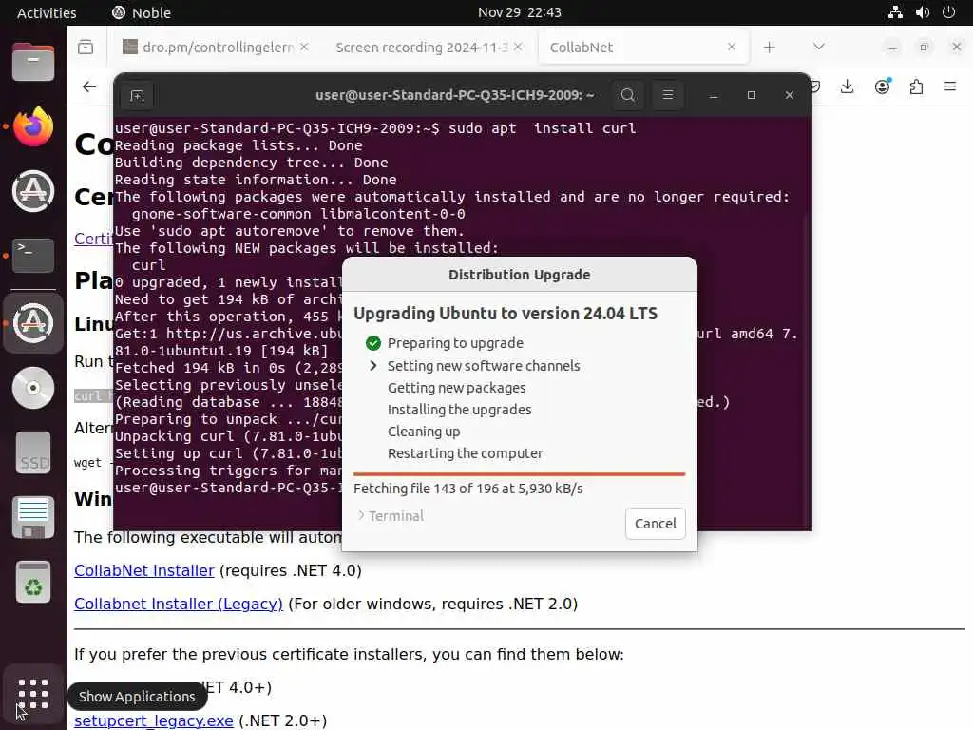Open the Activities overview
Image resolution: width=973 pixels, height=730 pixels.
point(47,12)
